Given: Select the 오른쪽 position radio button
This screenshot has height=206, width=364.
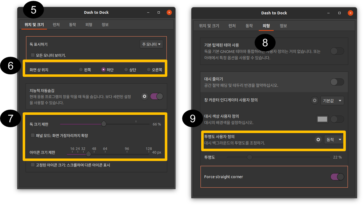Looking at the screenshot, I should 149,70.
